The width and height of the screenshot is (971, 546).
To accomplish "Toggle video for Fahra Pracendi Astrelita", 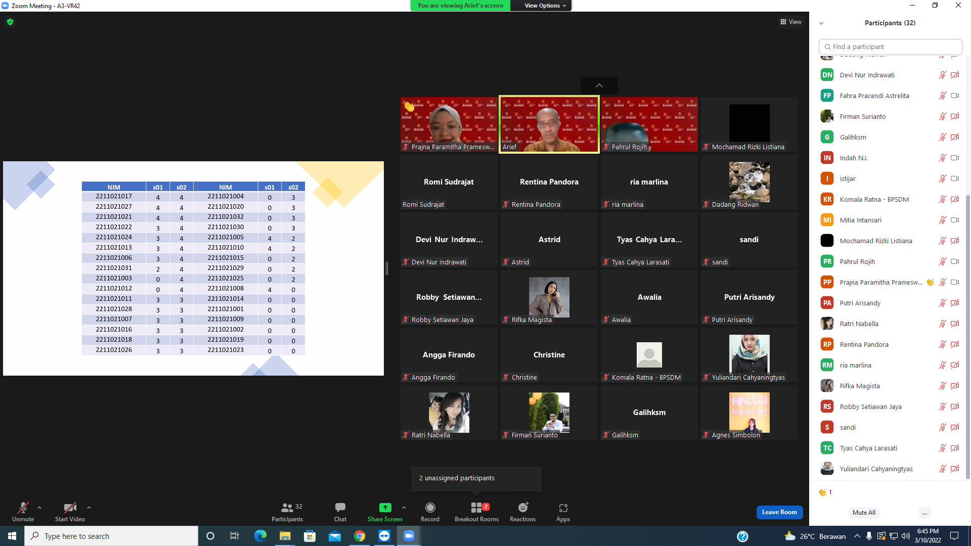I will click(x=955, y=96).
